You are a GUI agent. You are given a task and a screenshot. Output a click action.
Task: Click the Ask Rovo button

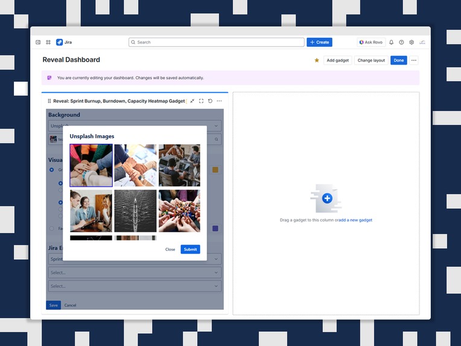click(x=370, y=42)
